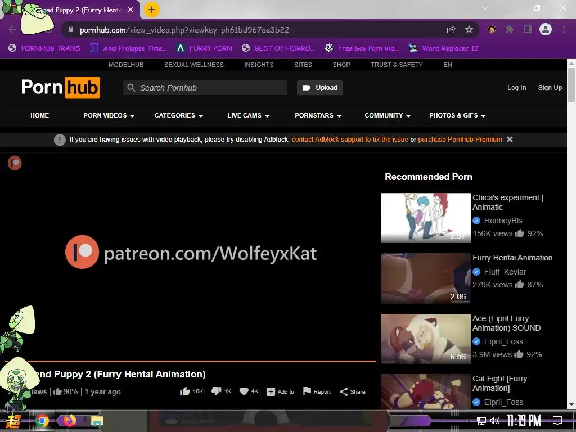Open Chrome from the taskbar
Screen dimensions: 576x432
[x=42, y=421]
